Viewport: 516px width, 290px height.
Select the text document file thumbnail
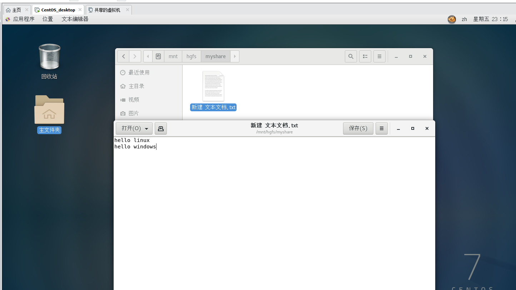click(213, 86)
